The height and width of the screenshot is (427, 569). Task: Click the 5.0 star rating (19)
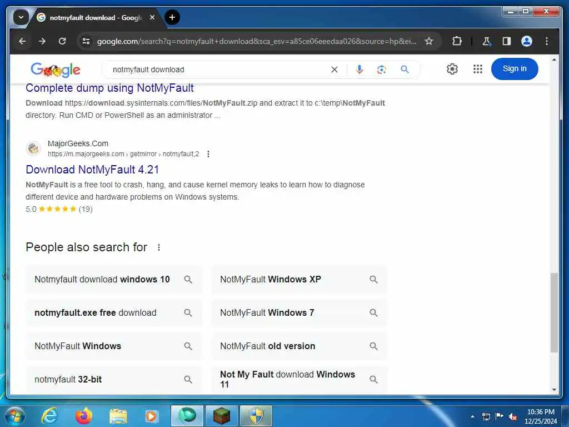pos(59,209)
